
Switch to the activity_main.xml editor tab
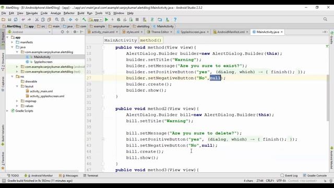(103, 32)
